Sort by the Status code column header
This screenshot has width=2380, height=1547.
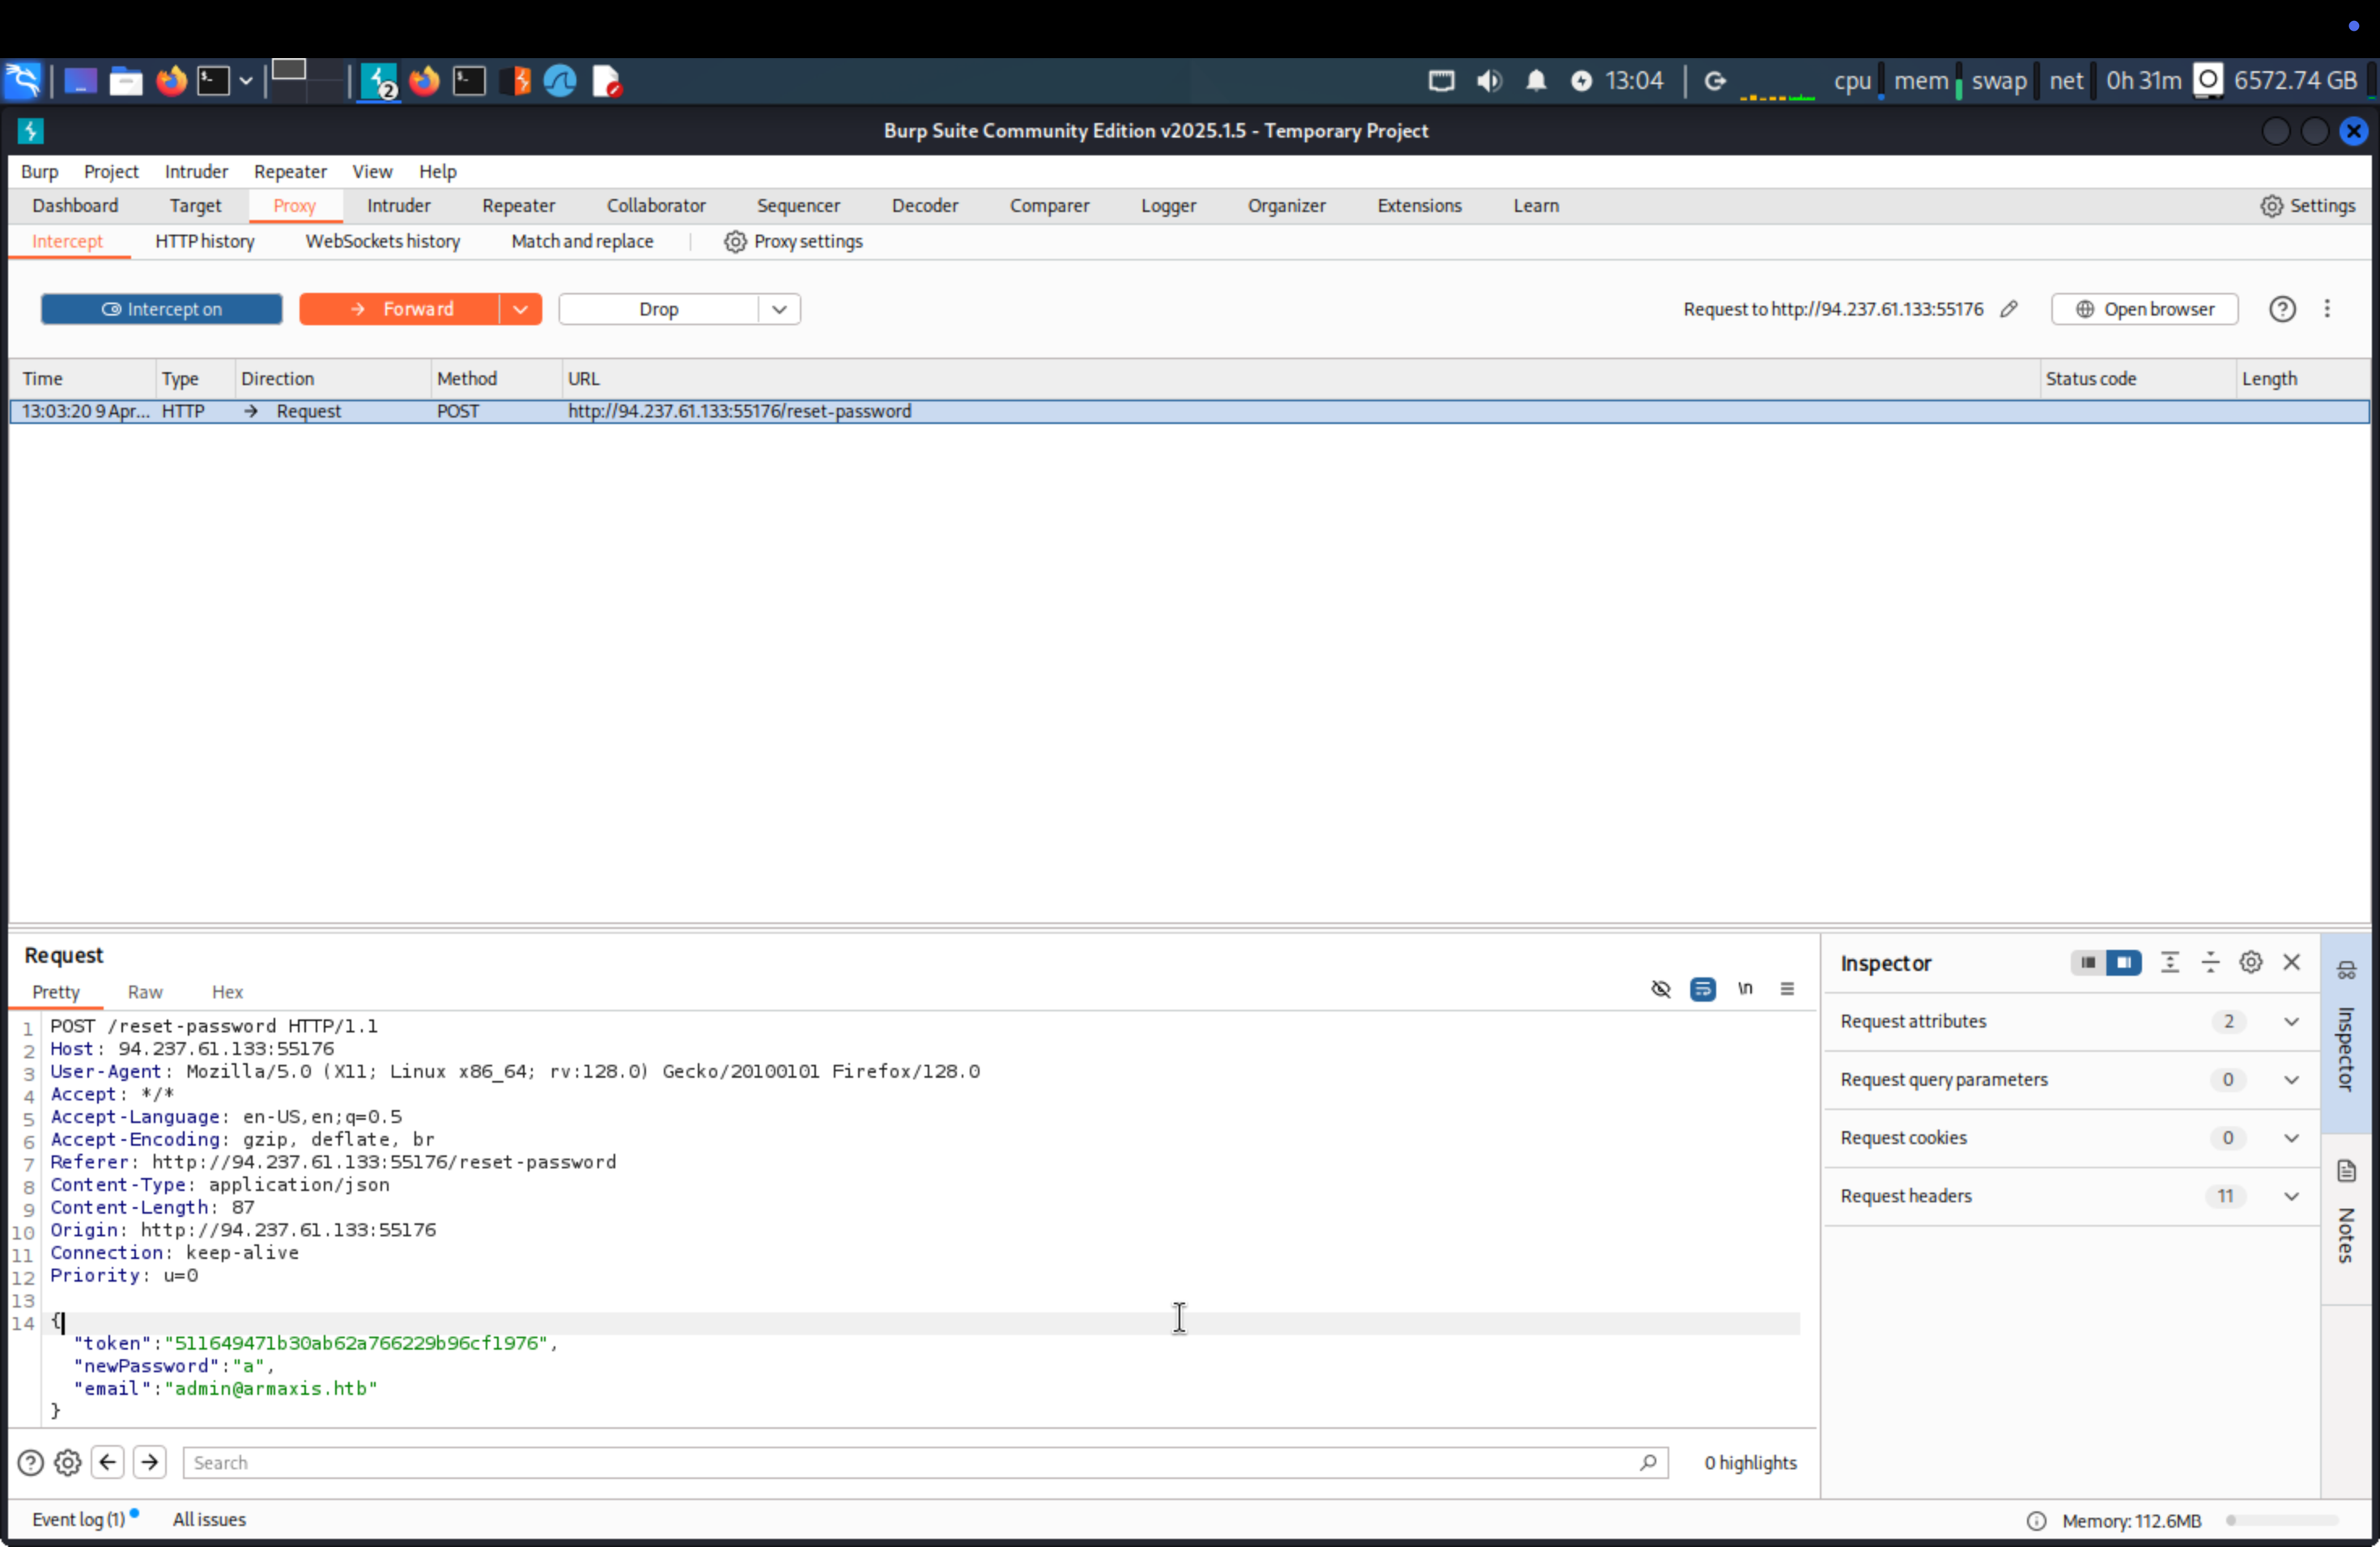tap(2137, 379)
